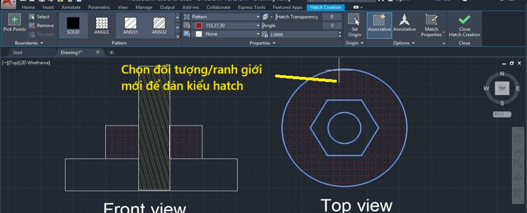Select the Hatch Creation tab
Image resolution: width=527 pixels, height=213 pixels.
(x=325, y=7)
